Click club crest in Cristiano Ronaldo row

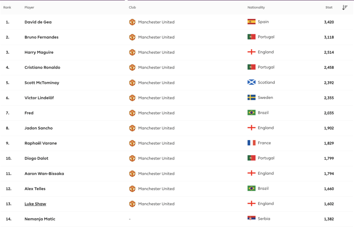[x=132, y=67]
